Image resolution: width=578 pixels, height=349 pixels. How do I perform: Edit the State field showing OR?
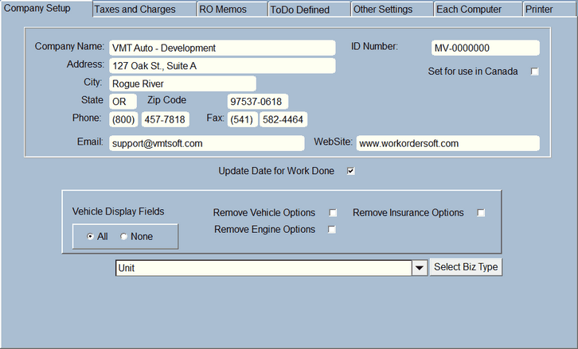tap(123, 101)
